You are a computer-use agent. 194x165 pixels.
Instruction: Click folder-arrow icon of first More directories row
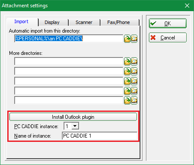pyautogui.click(x=127, y=61)
